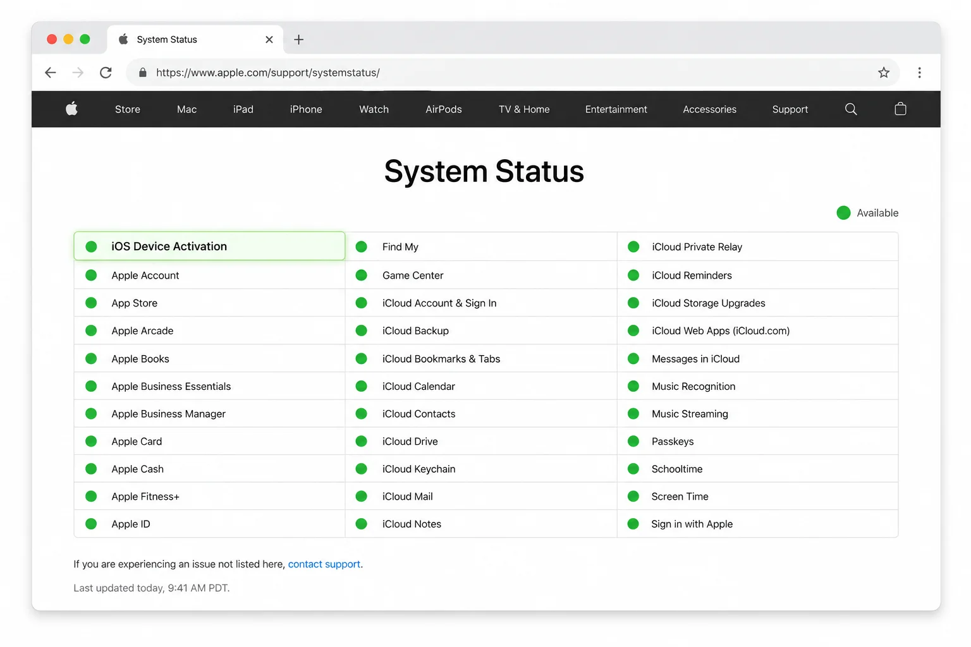Click the green dot beside iCloud Private Relay

click(633, 247)
